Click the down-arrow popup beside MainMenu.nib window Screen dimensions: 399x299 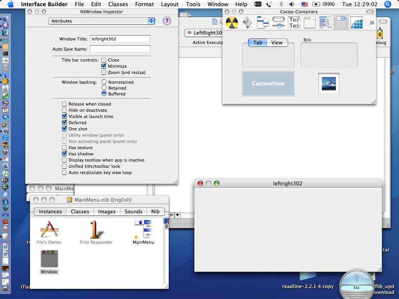tap(177, 215)
